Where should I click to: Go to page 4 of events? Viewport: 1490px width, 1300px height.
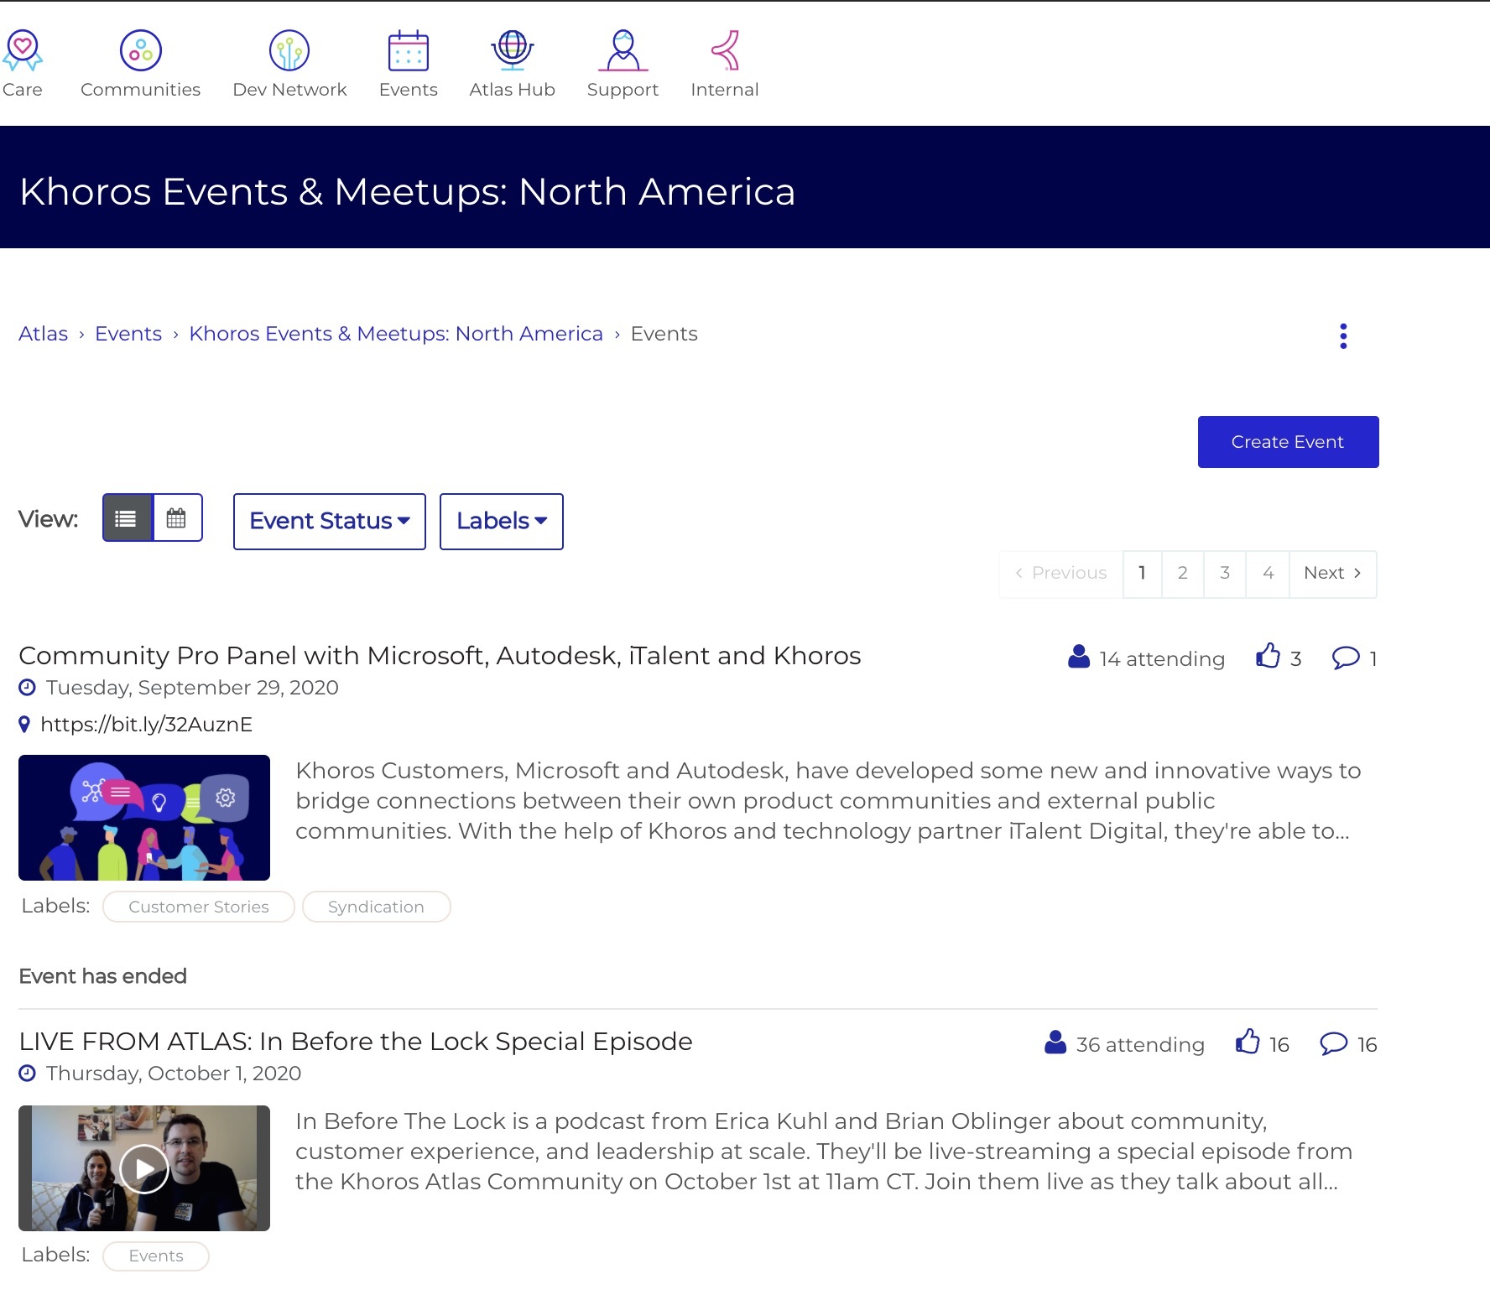pos(1269,574)
